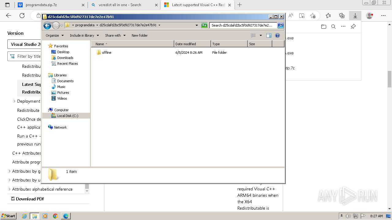Click the programdata breadcrumb segment
This screenshot has width=392, height=220.
85,25
